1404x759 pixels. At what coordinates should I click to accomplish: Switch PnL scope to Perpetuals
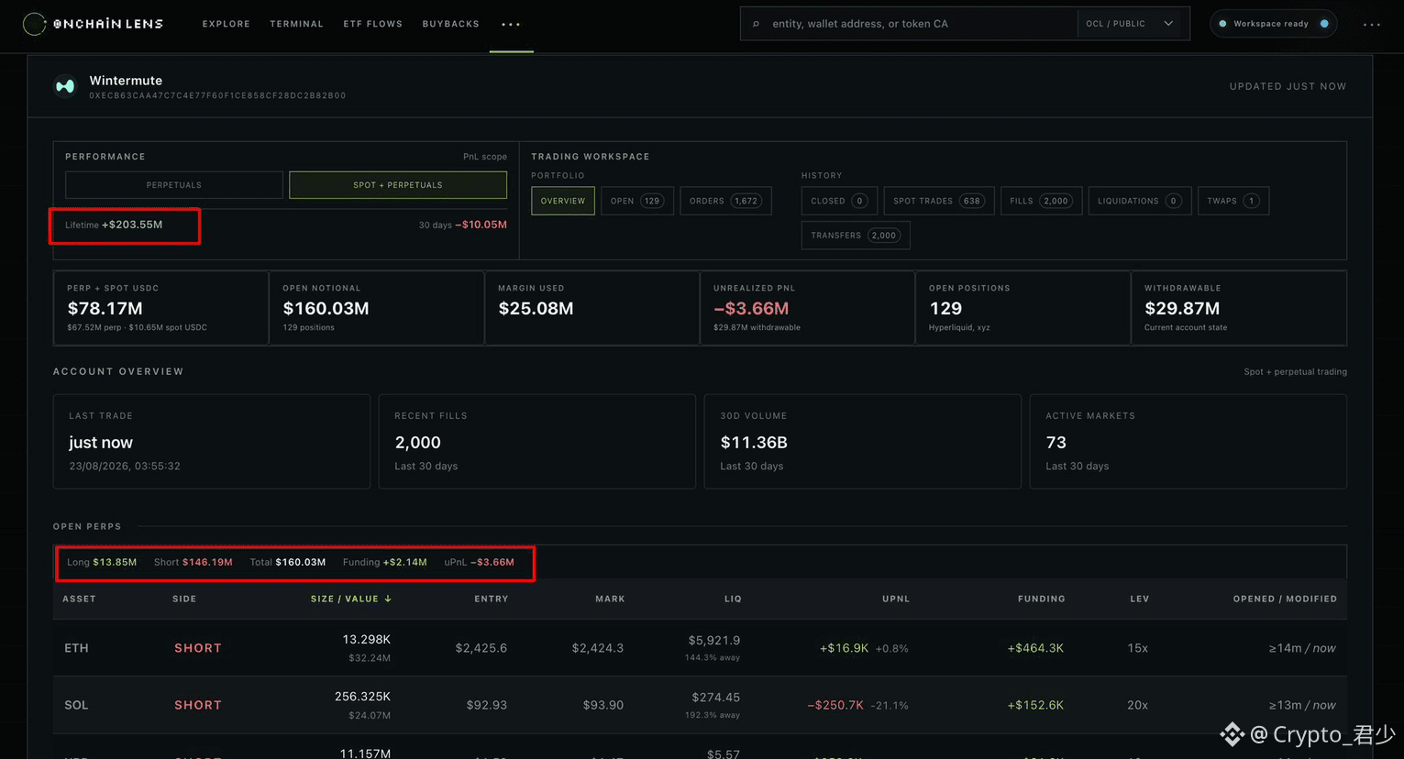174,185
